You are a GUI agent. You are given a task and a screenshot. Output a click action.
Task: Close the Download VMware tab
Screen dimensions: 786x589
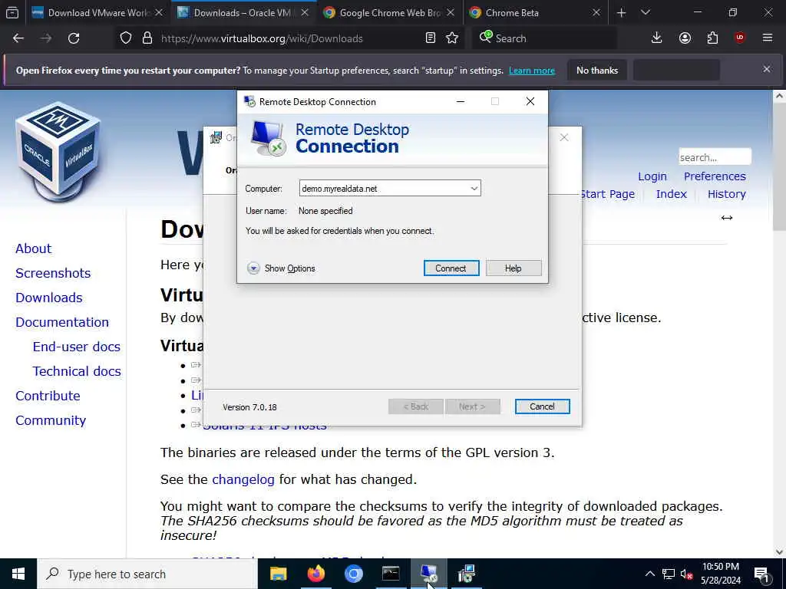[159, 12]
